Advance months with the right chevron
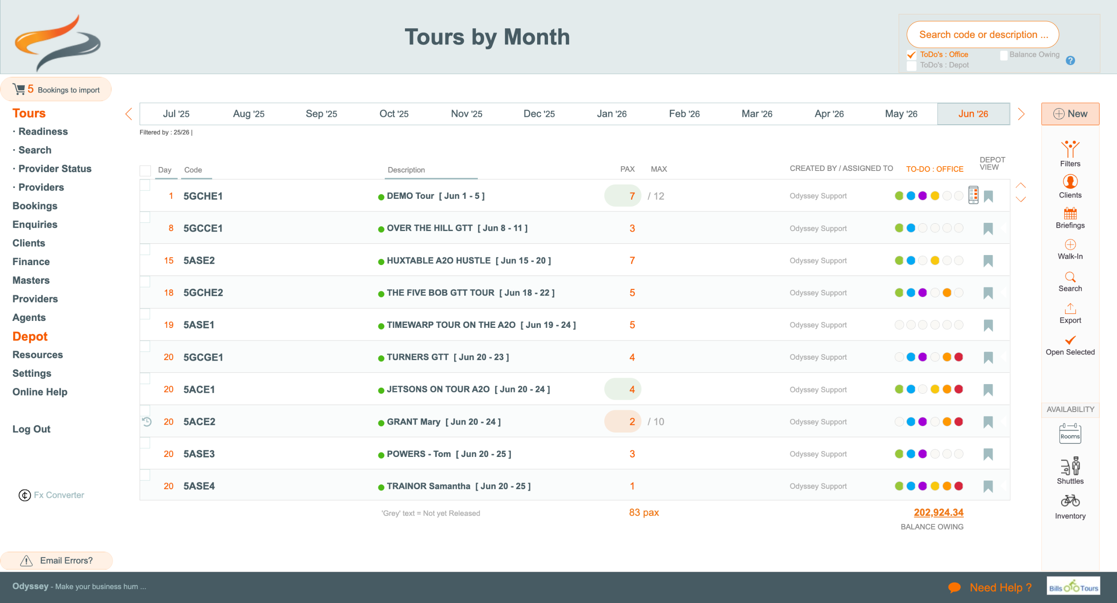Image resolution: width=1117 pixels, height=603 pixels. click(x=1021, y=114)
